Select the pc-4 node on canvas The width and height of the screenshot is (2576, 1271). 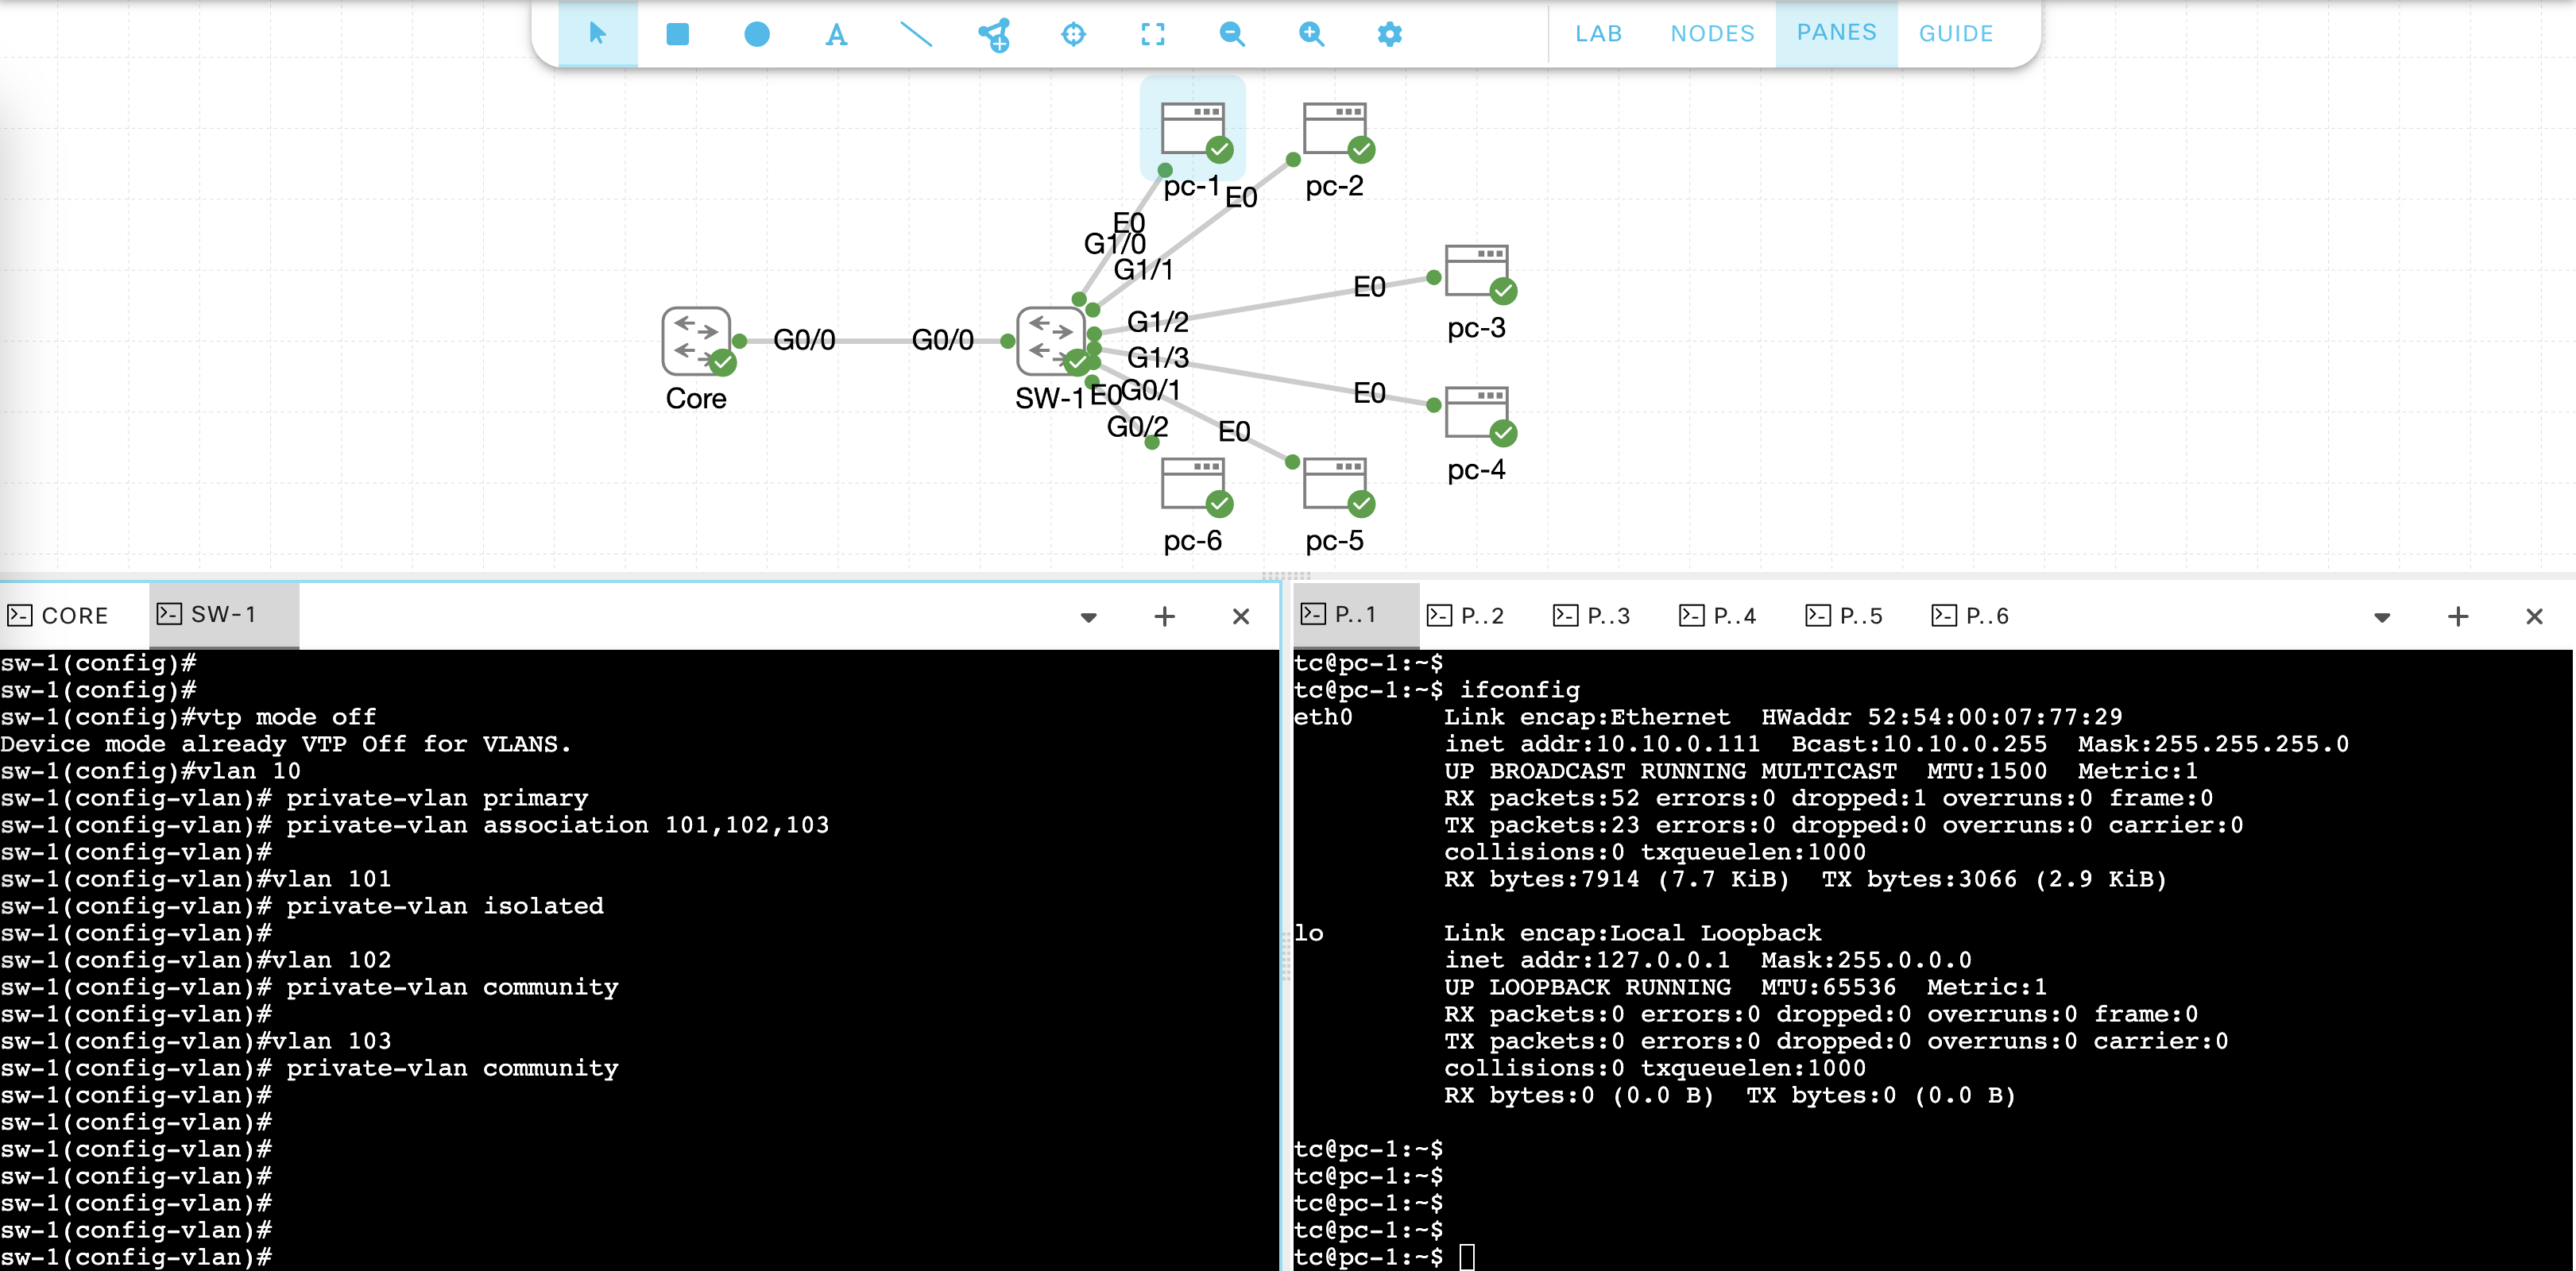tap(1477, 414)
